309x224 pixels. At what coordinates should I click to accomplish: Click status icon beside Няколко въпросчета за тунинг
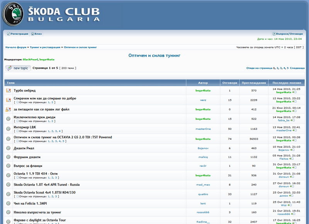coord(8,212)
